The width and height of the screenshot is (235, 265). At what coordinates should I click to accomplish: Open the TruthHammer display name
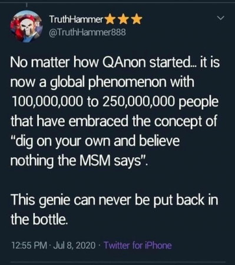pos(77,19)
